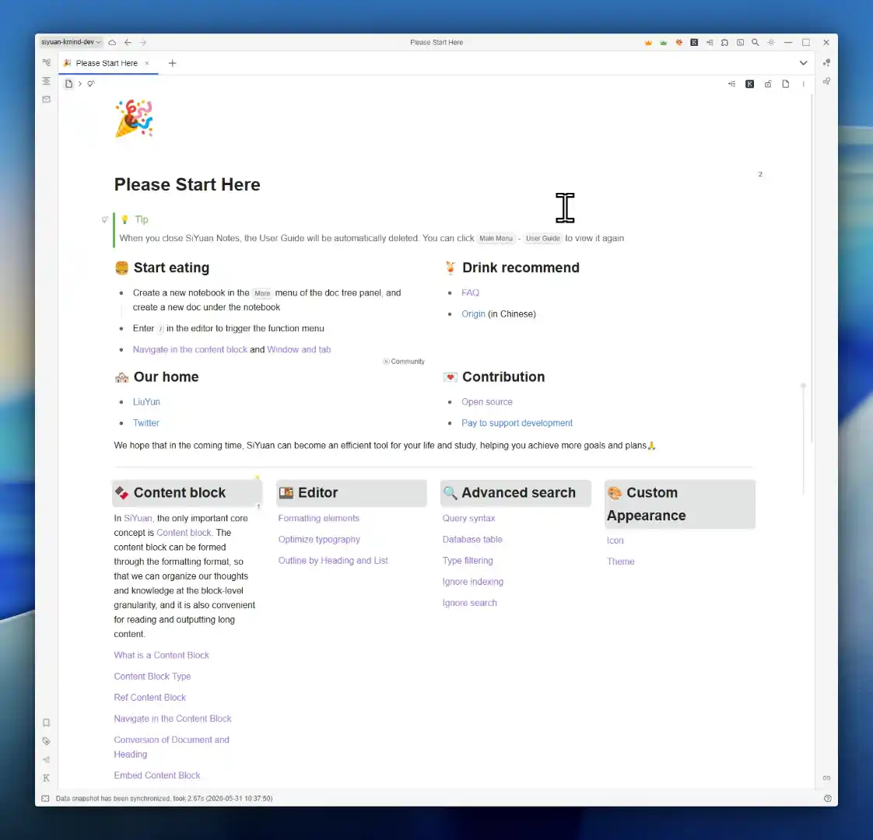The height and width of the screenshot is (840, 873).
Task: Open the global graph icon in right dock
Action: coord(827,81)
